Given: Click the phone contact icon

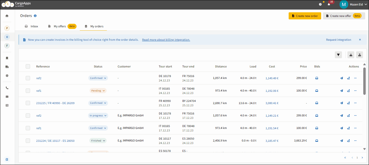Looking at the screenshot, I should coord(7,88).
